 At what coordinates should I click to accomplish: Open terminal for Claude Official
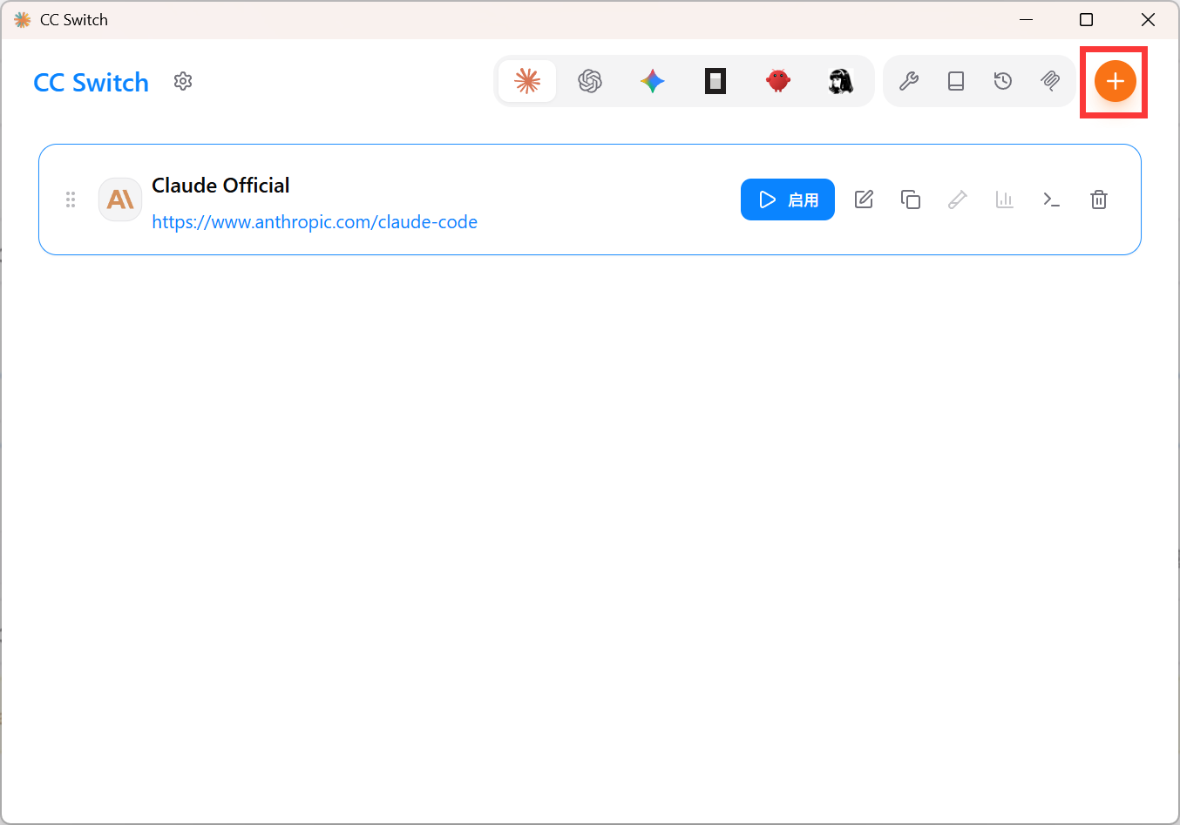click(x=1052, y=199)
